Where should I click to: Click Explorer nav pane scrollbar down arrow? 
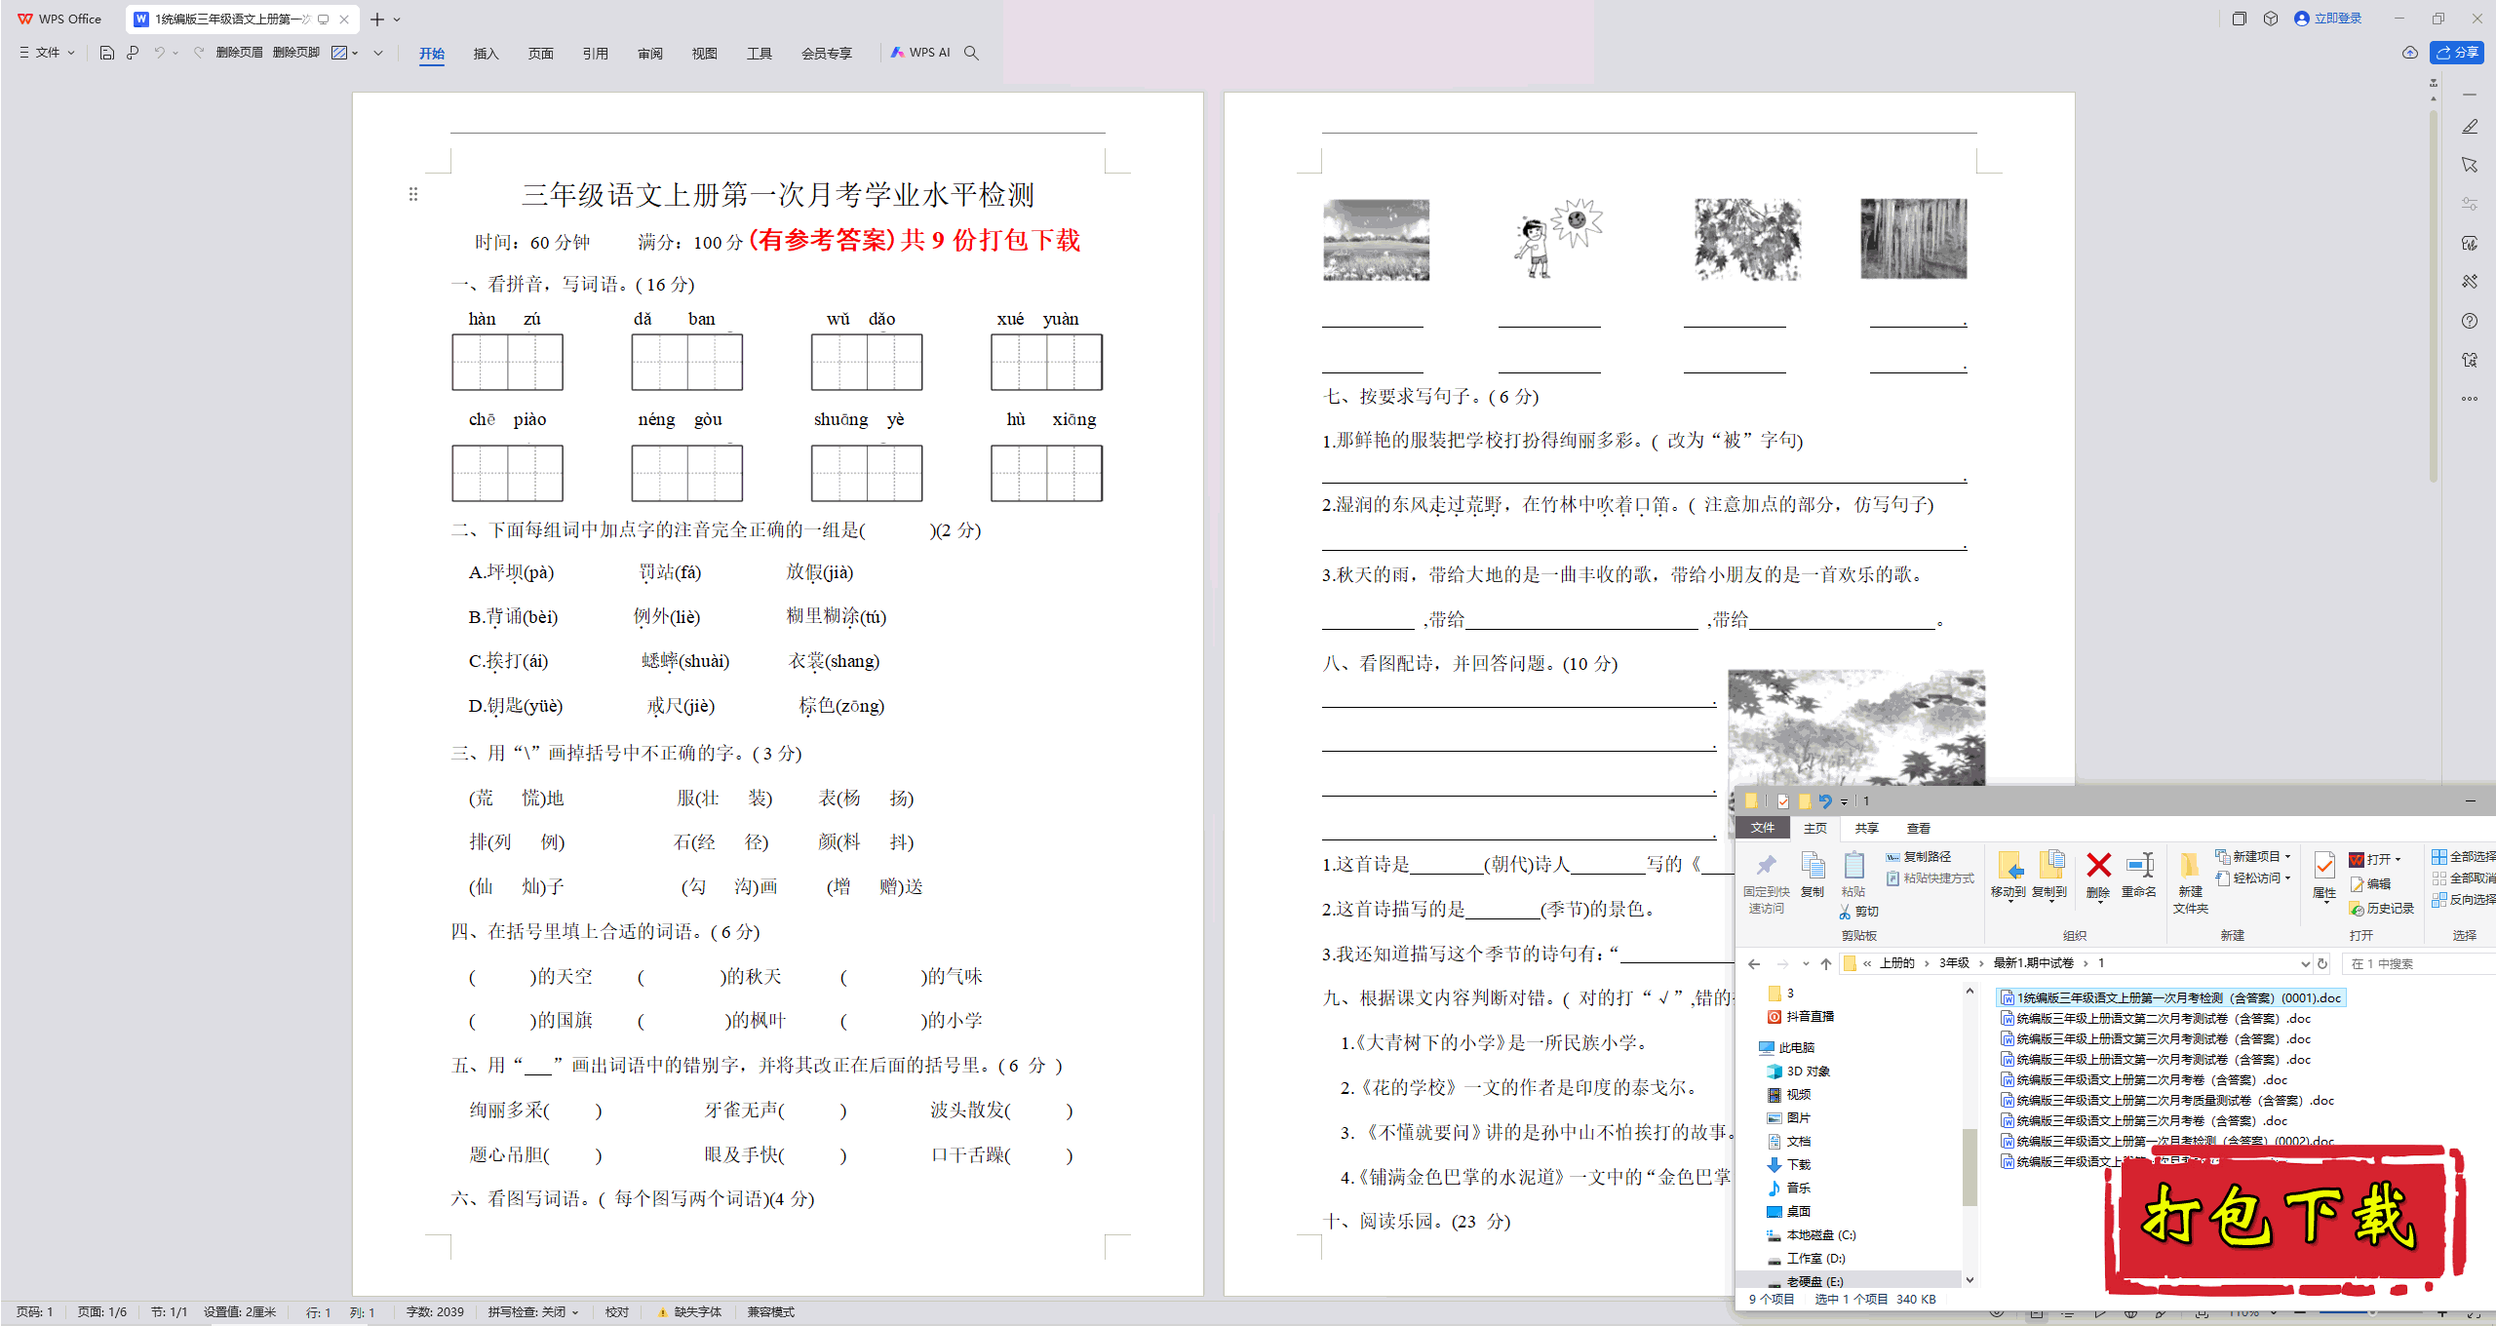coord(1969,1280)
